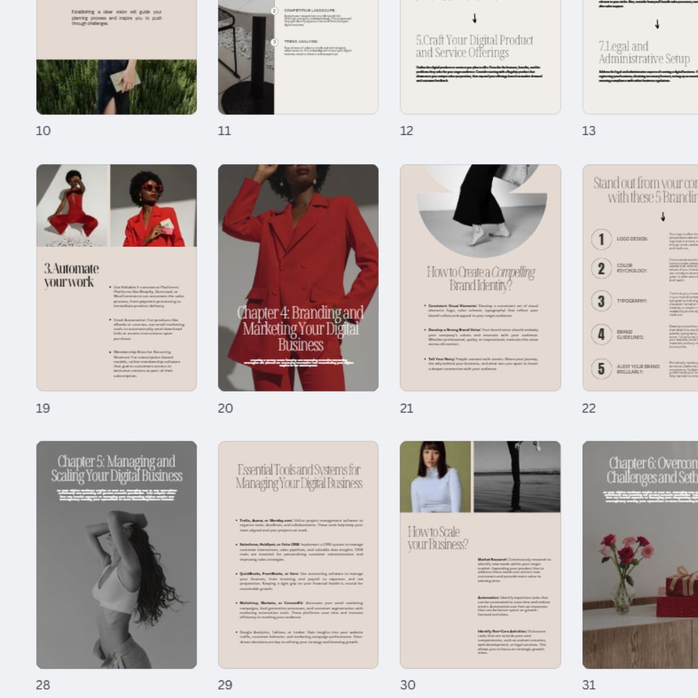Select Essential Tools and Systems page thumbnail
698x698 pixels.
[298, 555]
